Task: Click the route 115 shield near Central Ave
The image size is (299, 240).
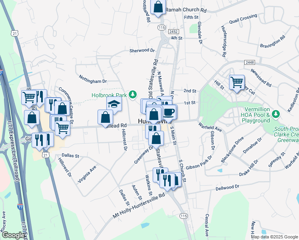Action: click(183, 216)
